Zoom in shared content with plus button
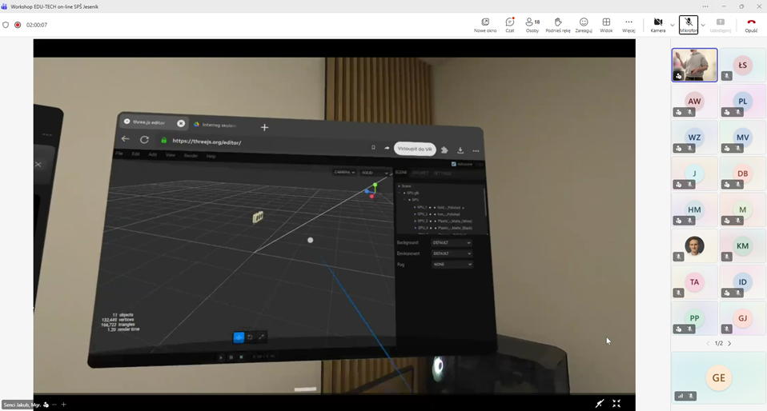 64,405
